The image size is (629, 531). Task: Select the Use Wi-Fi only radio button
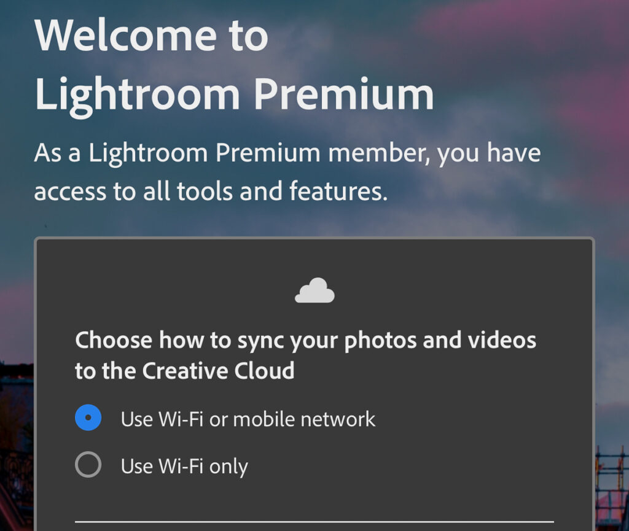[x=88, y=465]
